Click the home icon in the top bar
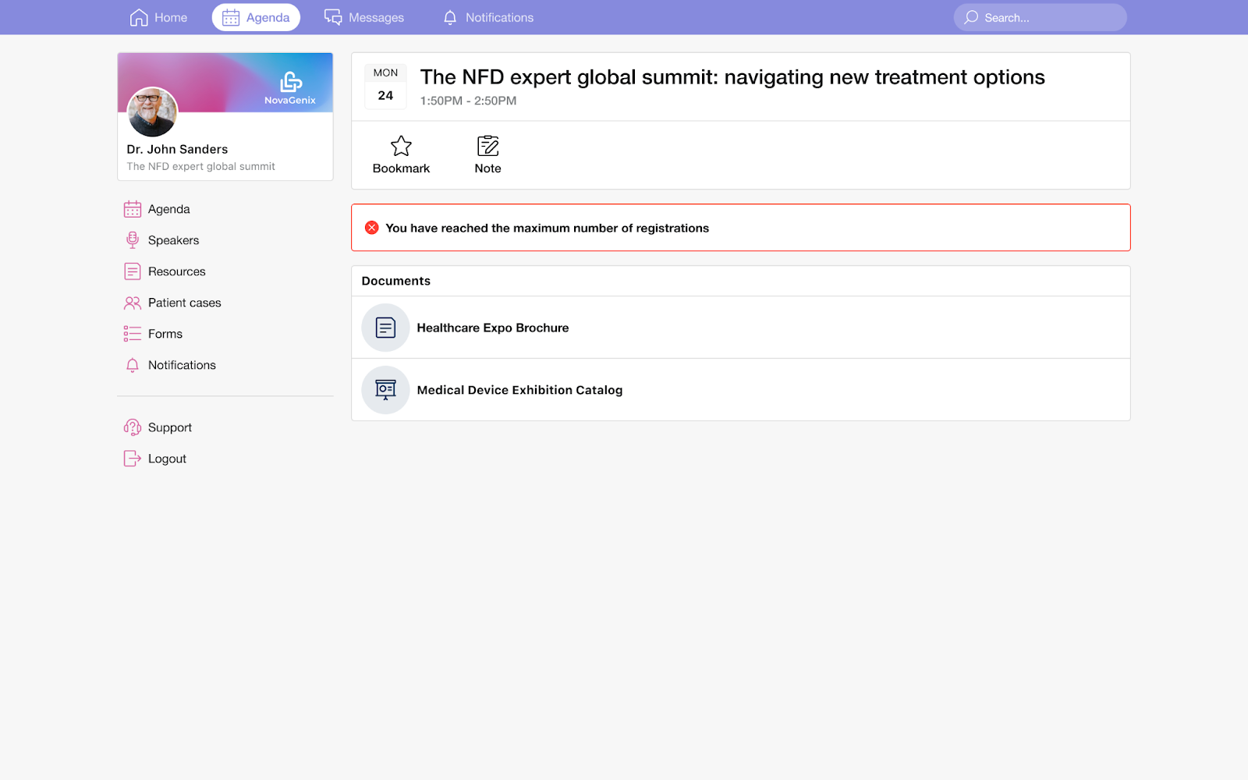 point(139,17)
